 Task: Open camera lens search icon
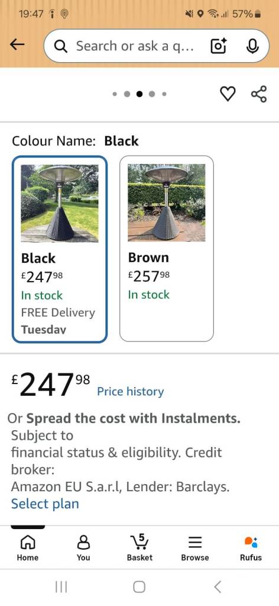tap(218, 46)
